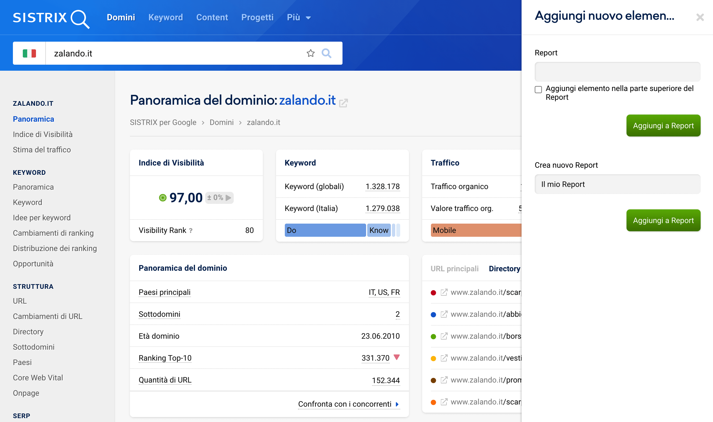Click the red arrow next to 331.370
This screenshot has width=713, height=422.
click(x=397, y=357)
